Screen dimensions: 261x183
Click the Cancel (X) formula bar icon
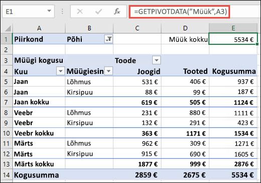click(x=80, y=12)
